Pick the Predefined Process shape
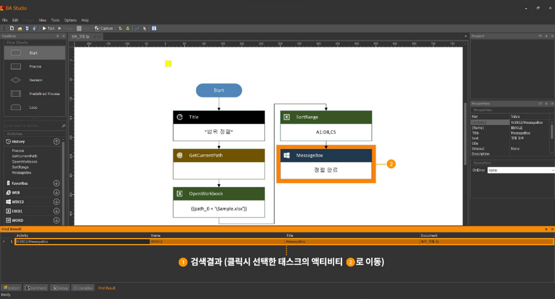The image size is (555, 299). click(35, 94)
